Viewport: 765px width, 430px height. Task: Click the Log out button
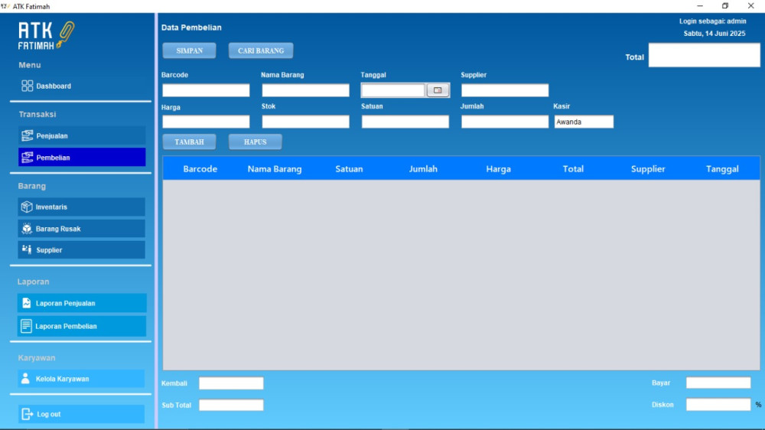[82, 414]
